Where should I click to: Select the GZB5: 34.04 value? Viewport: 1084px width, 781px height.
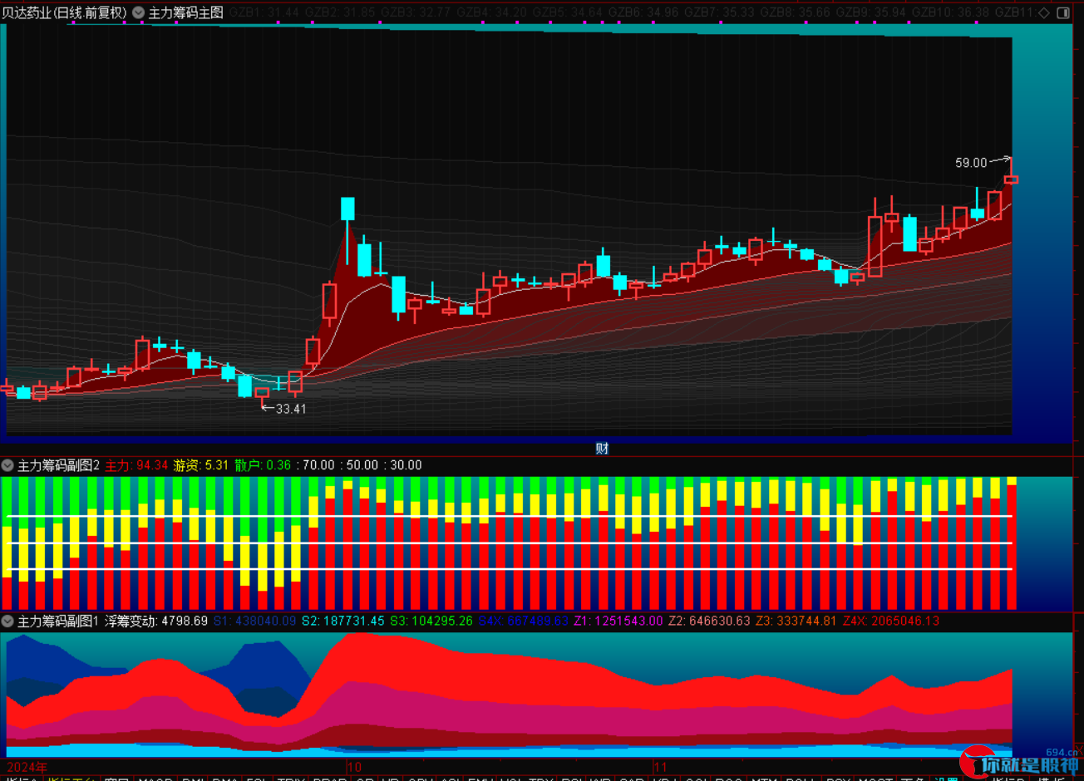[x=568, y=12]
